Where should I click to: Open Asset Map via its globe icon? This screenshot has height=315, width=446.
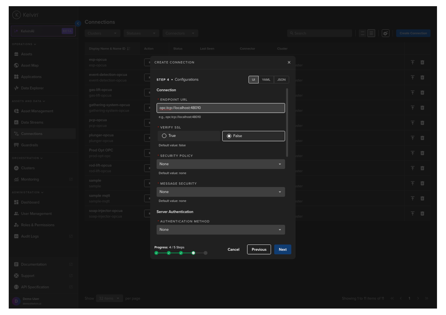16,65
